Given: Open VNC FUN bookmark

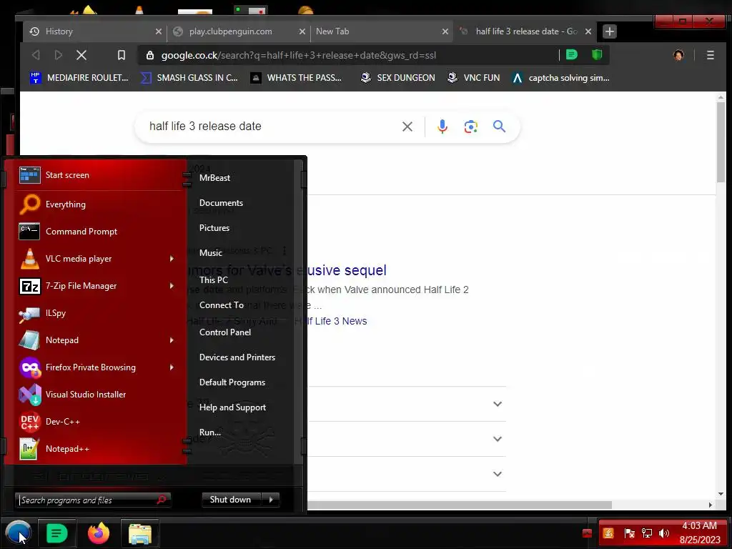Looking at the screenshot, I should [x=473, y=77].
